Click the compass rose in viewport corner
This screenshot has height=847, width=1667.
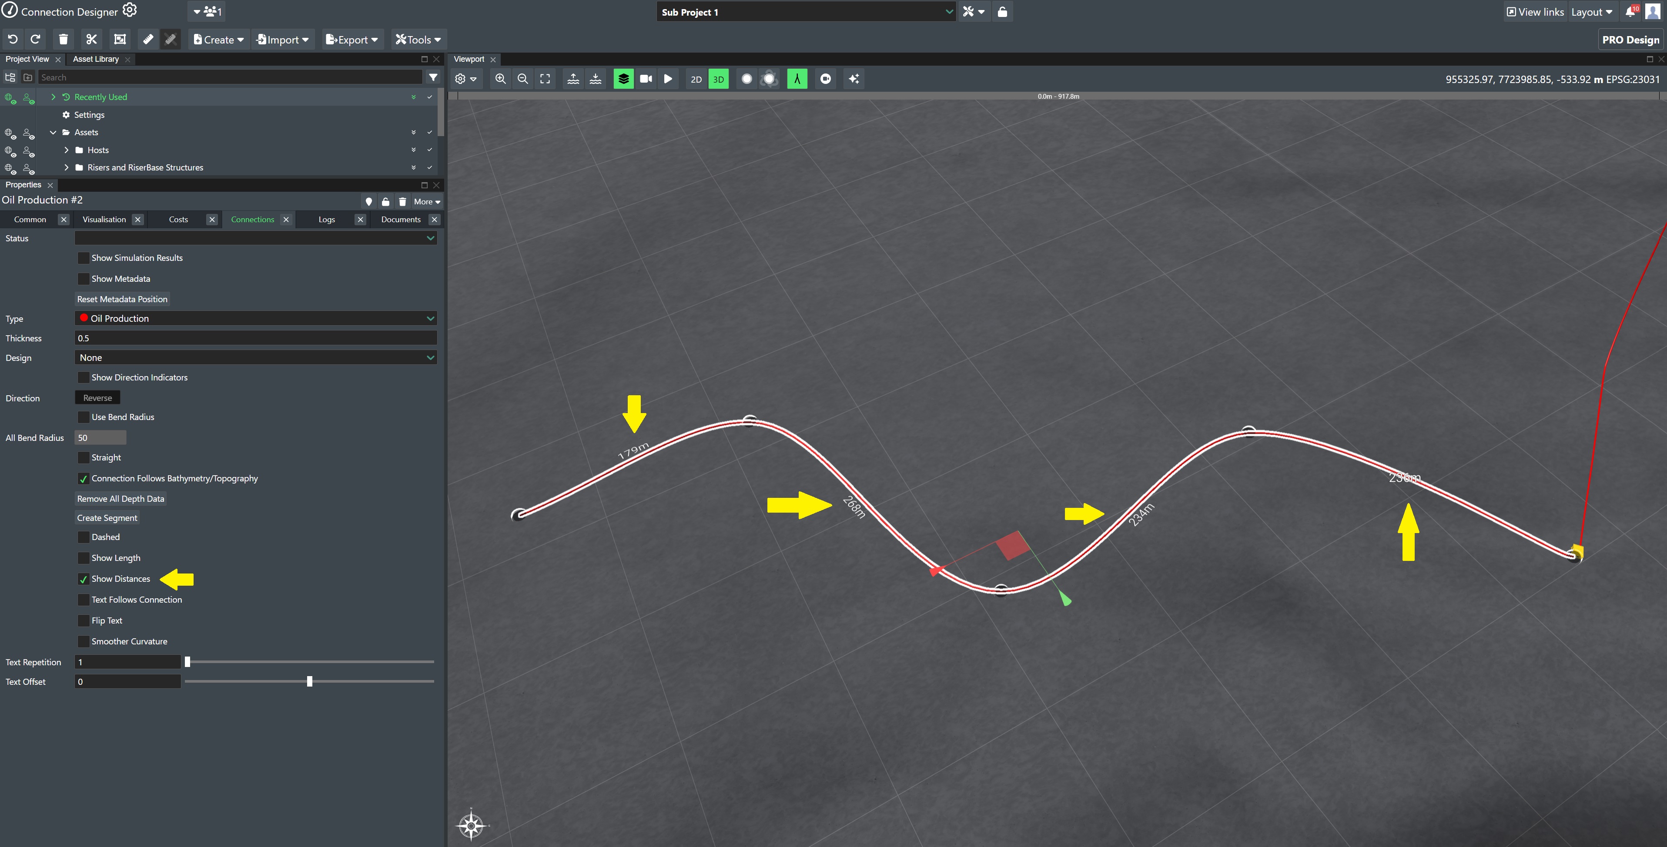[471, 825]
